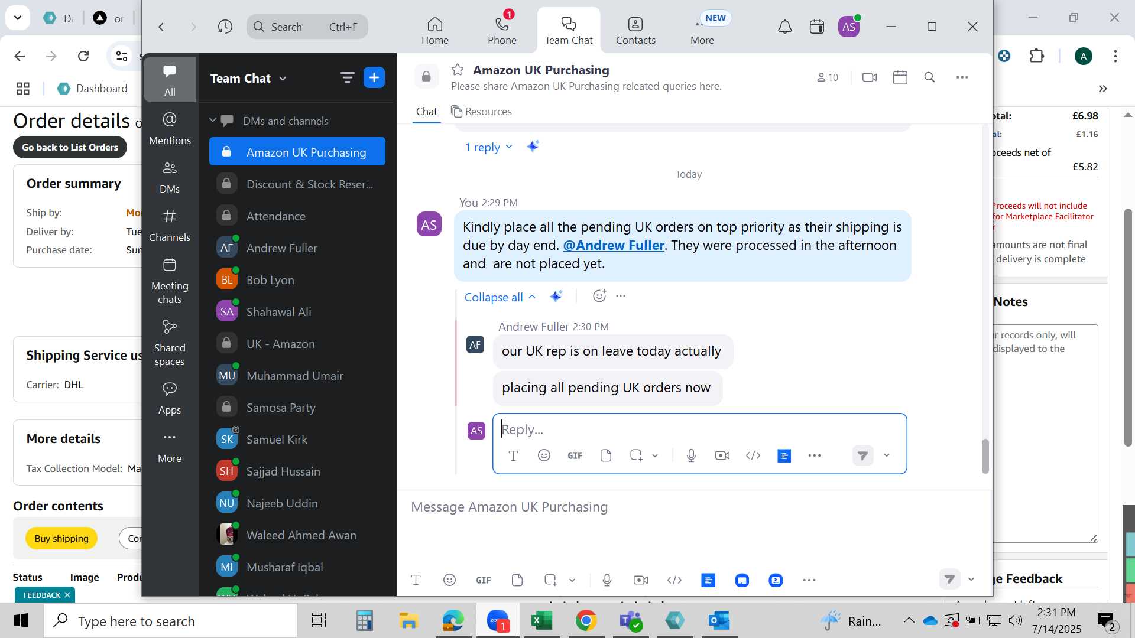The width and height of the screenshot is (1135, 638).
Task: Open DMs in the sidebar
Action: 170,177
